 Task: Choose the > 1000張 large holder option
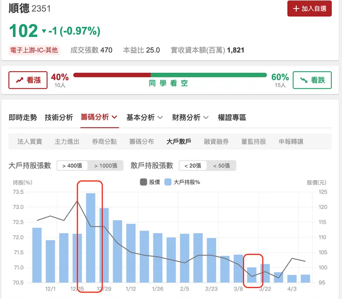coord(105,166)
